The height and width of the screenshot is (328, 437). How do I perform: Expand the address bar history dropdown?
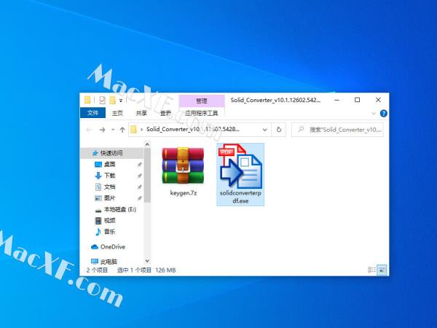pyautogui.click(x=265, y=130)
